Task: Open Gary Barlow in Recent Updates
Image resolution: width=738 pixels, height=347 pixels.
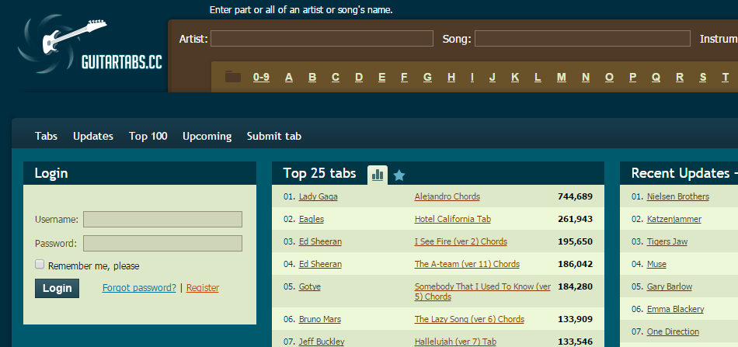Action: pos(670,286)
